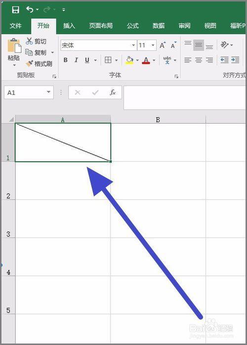The height and width of the screenshot is (345, 247).
Task: Toggle Italic formatting
Action: [76, 60]
